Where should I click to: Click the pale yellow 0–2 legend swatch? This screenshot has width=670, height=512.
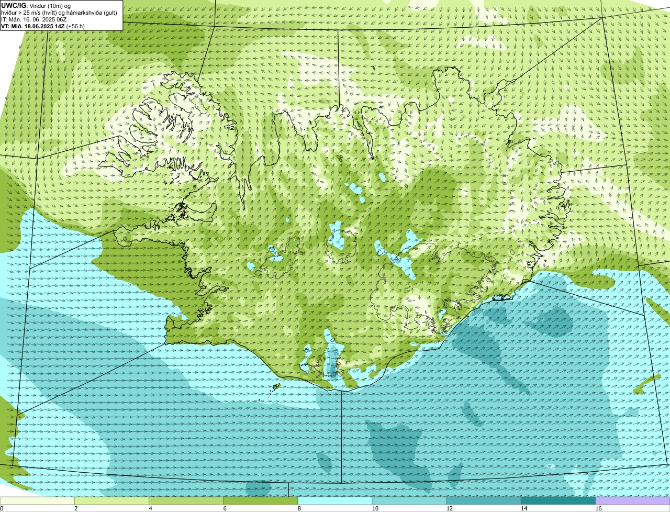click(x=37, y=500)
